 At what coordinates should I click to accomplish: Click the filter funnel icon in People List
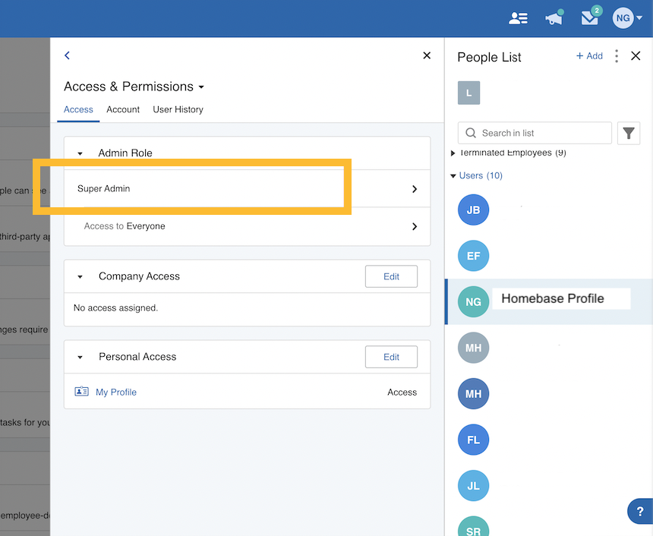(629, 133)
